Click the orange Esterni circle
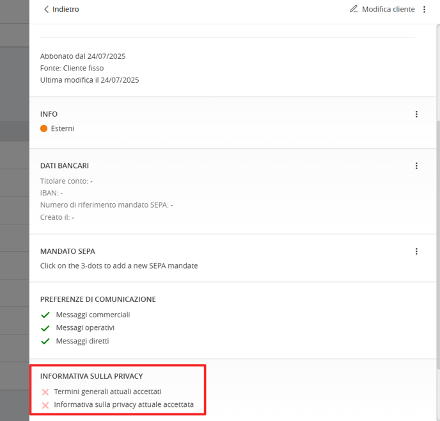This screenshot has height=421, width=440. click(x=43, y=129)
